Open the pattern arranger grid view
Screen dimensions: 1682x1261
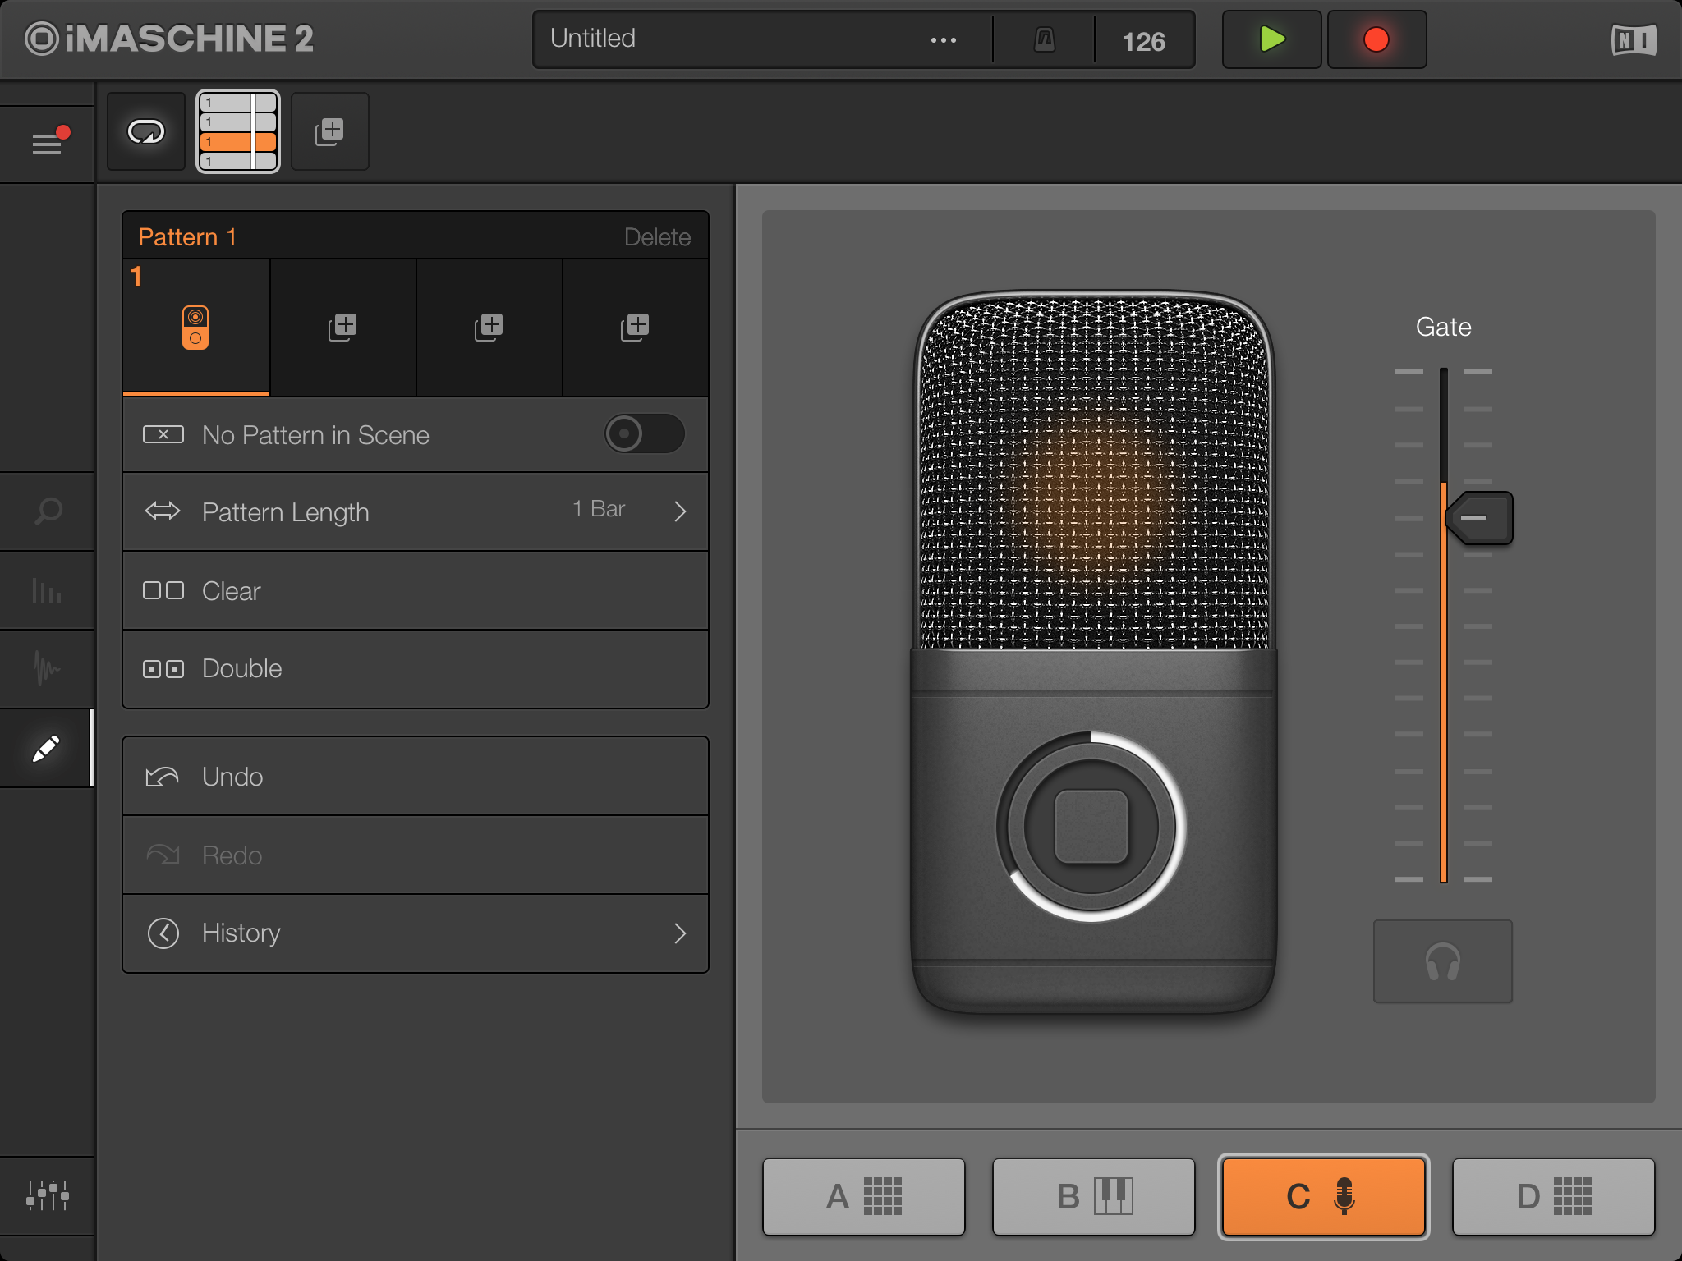238,131
